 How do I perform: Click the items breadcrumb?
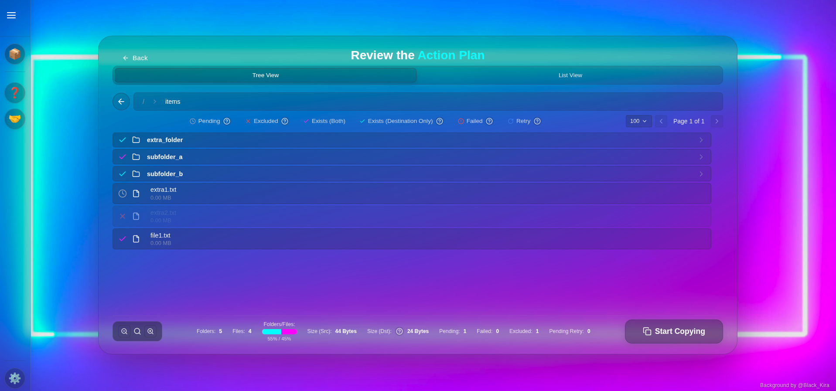[173, 102]
